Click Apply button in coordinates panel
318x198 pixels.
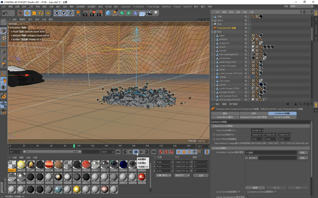pyautogui.click(x=201, y=176)
